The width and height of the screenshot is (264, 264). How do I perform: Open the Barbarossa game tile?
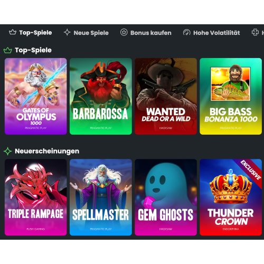(101, 96)
